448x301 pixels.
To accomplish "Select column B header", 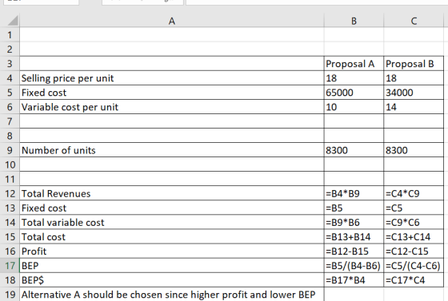I will click(354, 21).
